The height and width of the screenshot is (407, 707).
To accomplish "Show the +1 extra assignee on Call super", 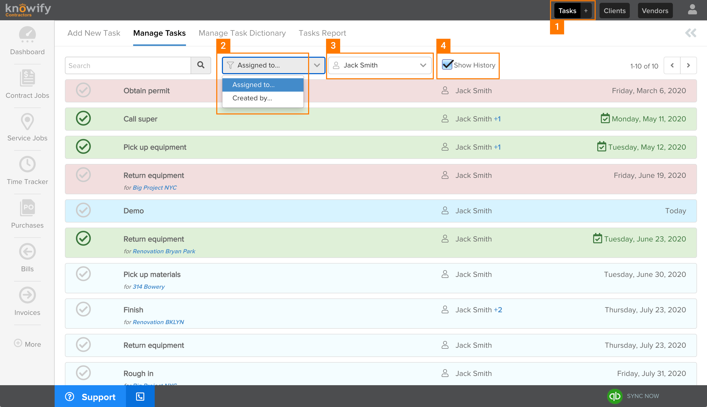I will coord(497,119).
